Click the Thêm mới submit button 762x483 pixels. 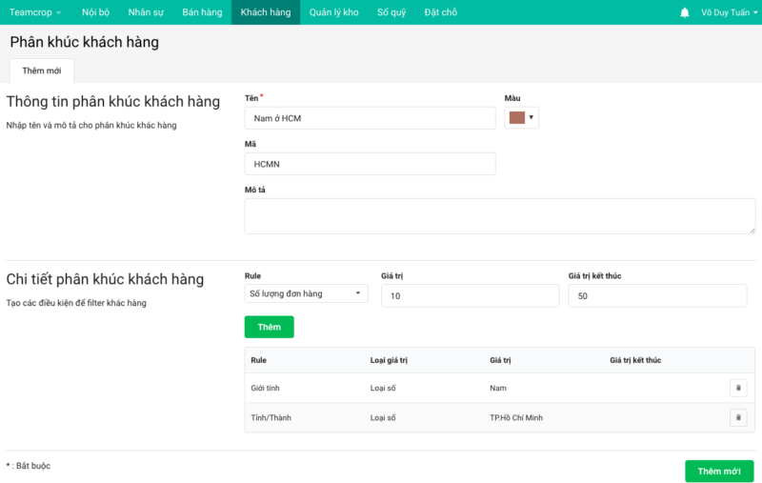click(719, 472)
